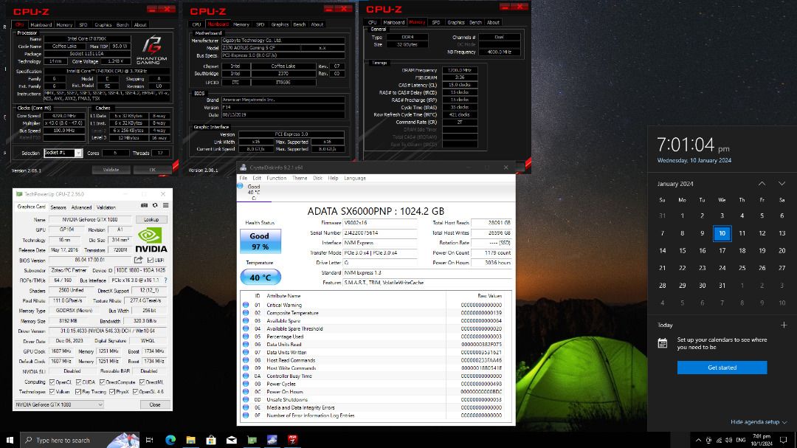This screenshot has width=797, height=448.
Task: Click the GPU-Z refresh icon
Action: tap(155, 205)
